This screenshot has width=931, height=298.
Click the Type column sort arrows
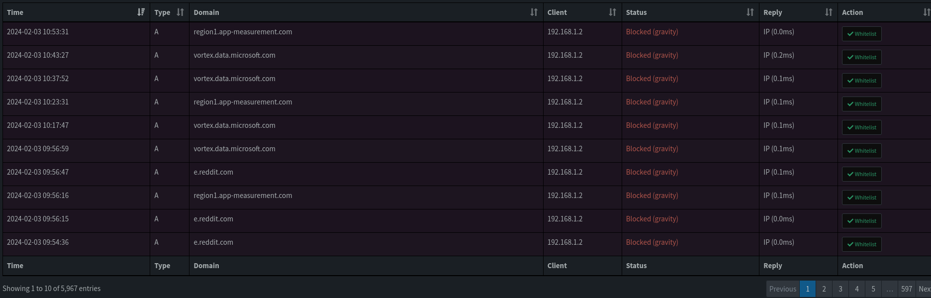[x=180, y=12]
